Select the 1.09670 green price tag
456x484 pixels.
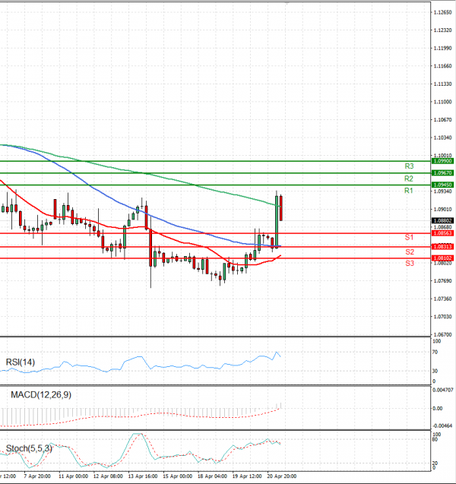tap(442, 173)
